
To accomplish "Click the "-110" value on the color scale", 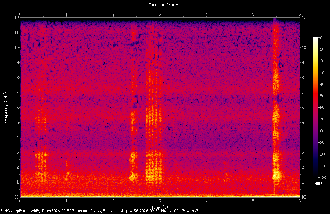I will click(322, 166).
